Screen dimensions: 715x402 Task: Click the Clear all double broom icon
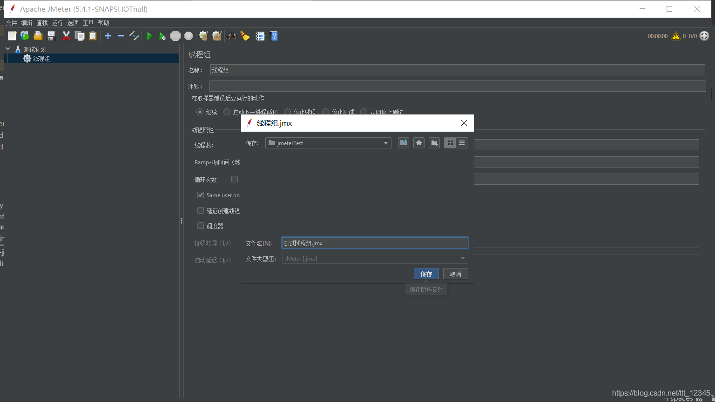[217, 36]
